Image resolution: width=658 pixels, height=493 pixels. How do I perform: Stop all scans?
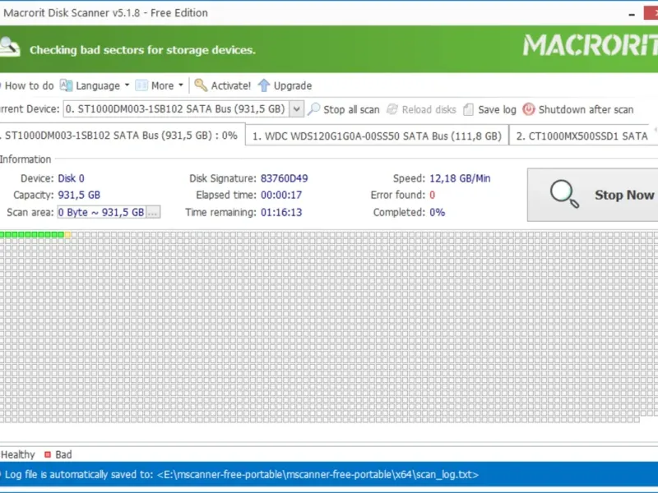click(351, 110)
